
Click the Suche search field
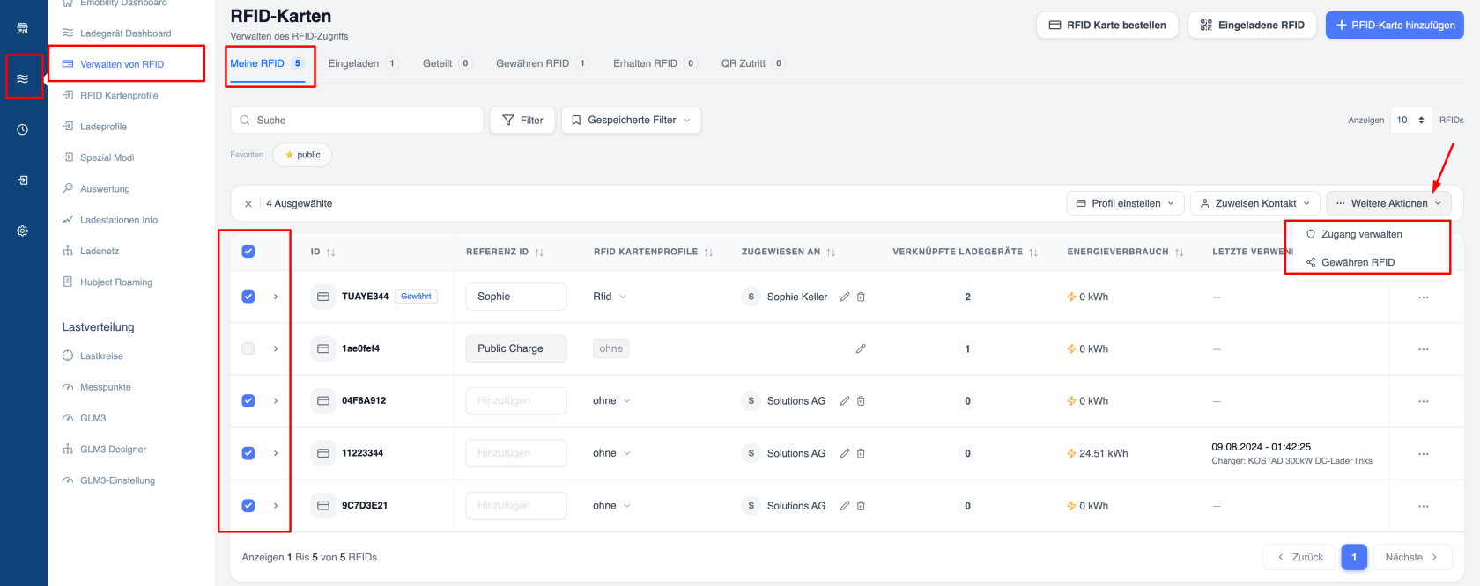[357, 121]
